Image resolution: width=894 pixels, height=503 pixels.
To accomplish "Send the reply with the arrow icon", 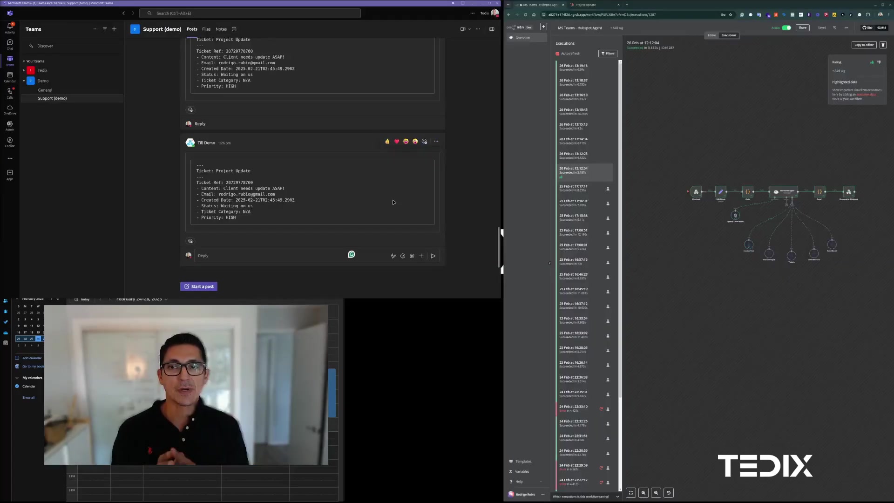I will click(x=433, y=256).
